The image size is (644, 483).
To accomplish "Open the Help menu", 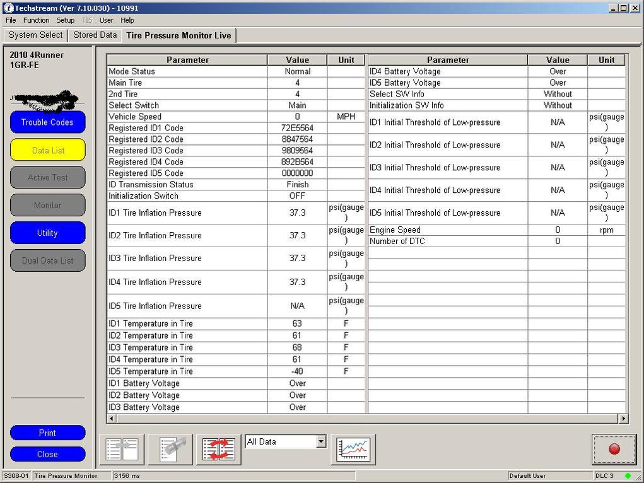I will (x=127, y=20).
